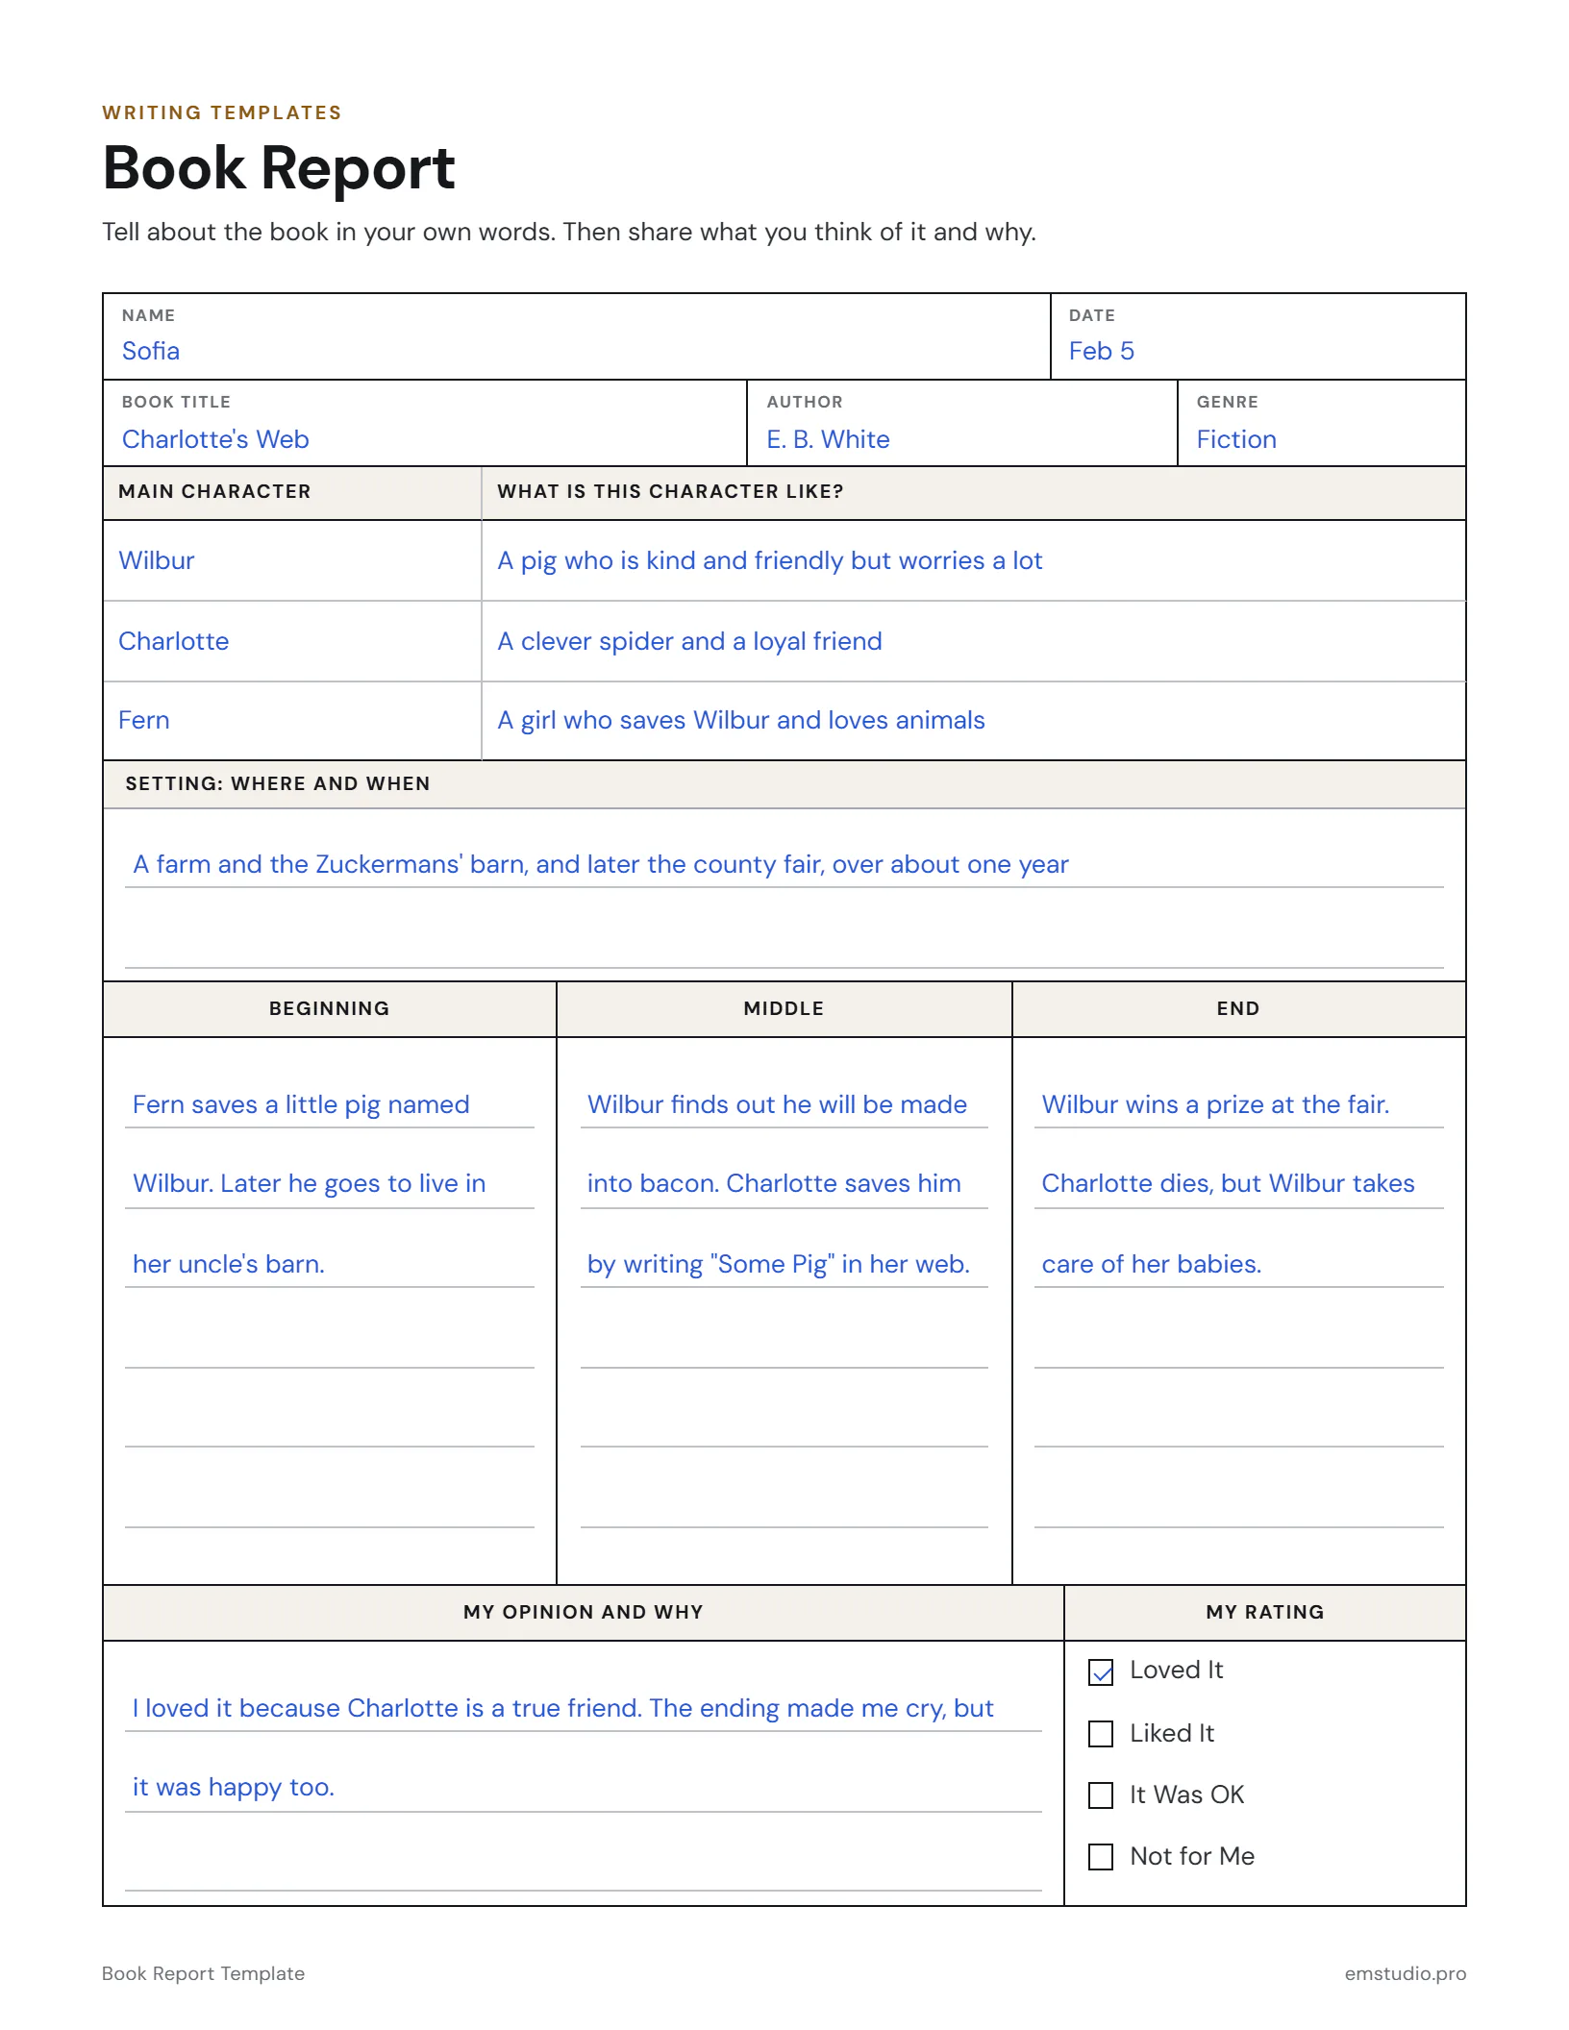Click the Name field containing Sofia

click(x=577, y=336)
